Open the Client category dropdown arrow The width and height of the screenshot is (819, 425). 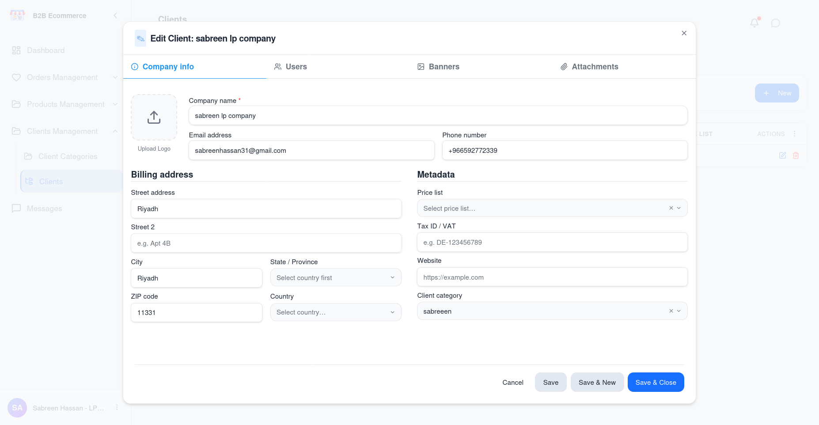[679, 311]
